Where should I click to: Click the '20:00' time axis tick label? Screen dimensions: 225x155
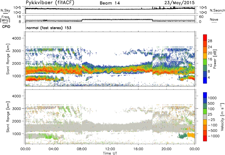pos(166,149)
